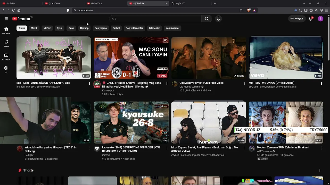This screenshot has width=330, height=185.
Task: Open options for Kontratak CANLI video
Action: pyautogui.click(x=167, y=84)
